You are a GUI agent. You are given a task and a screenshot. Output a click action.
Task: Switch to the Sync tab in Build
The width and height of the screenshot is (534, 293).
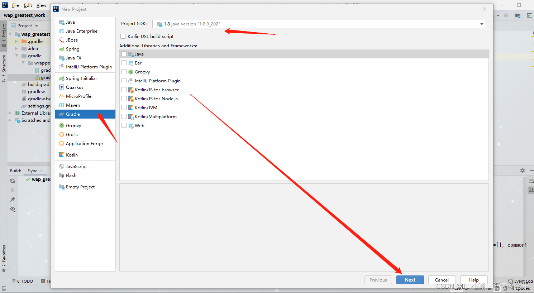33,171
